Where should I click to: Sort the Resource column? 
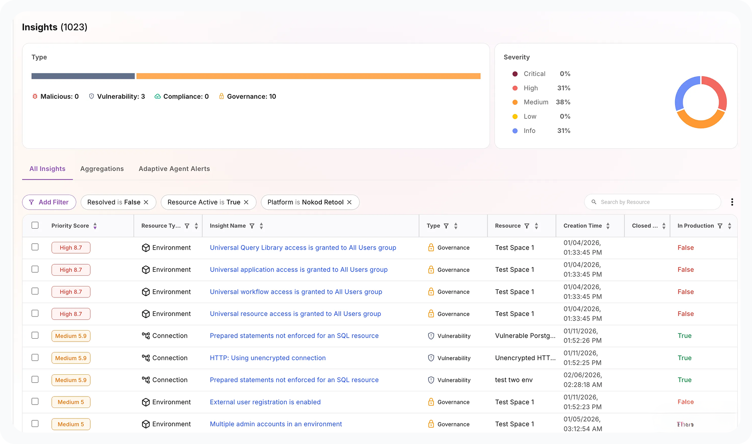(x=536, y=226)
